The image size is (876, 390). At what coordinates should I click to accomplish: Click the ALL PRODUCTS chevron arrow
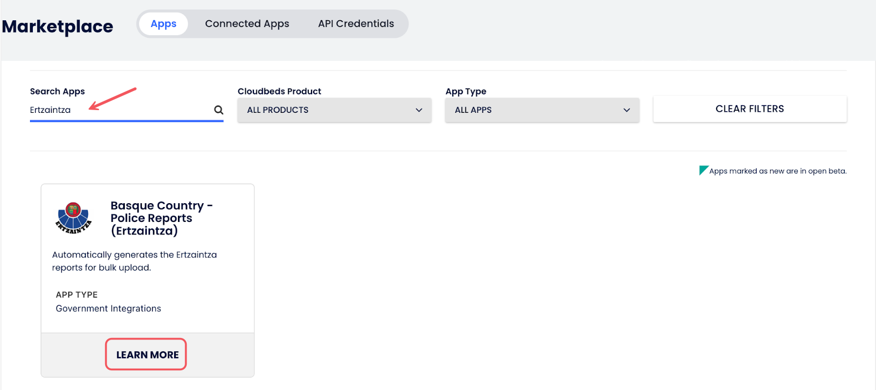419,110
